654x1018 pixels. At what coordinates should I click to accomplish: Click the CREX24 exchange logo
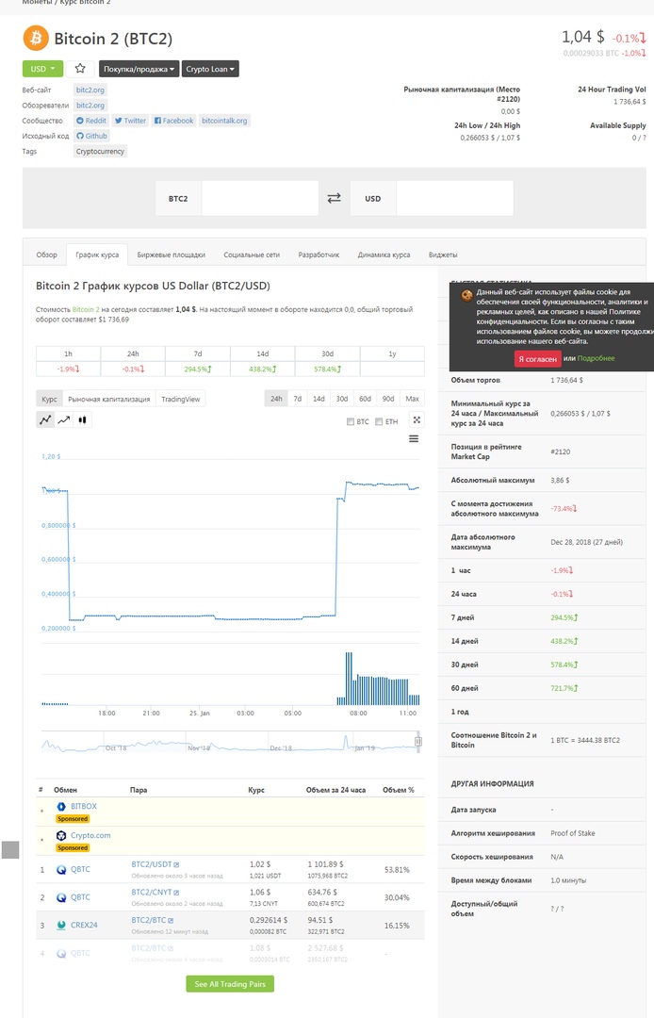coord(61,926)
